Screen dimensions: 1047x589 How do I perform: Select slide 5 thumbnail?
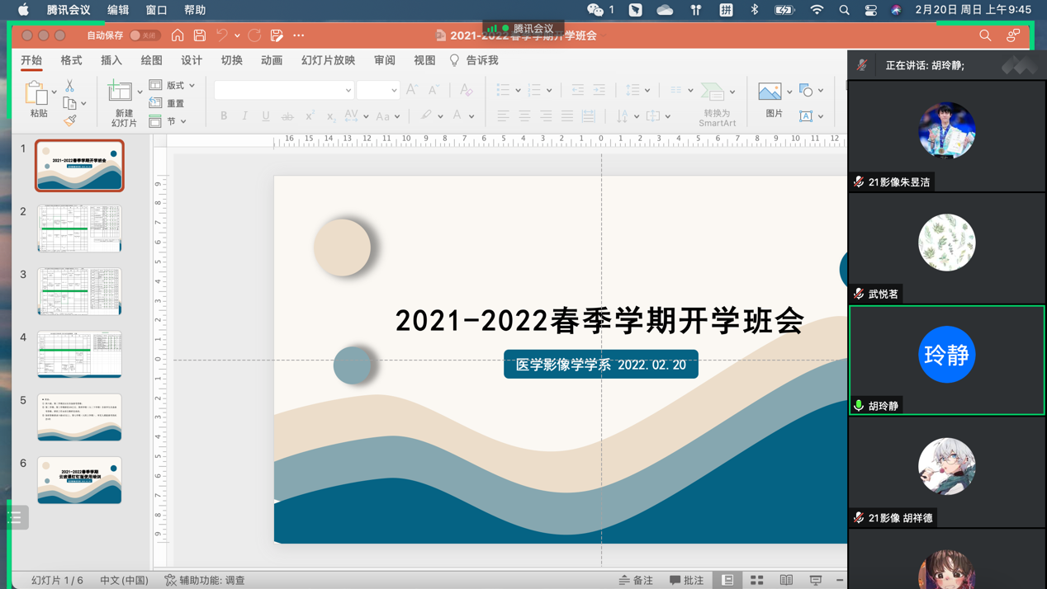click(79, 417)
